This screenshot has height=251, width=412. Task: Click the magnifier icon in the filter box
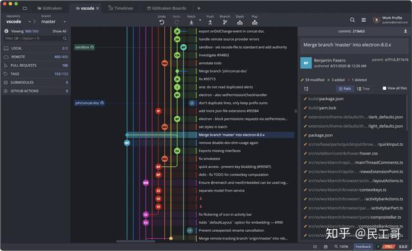pos(64,39)
